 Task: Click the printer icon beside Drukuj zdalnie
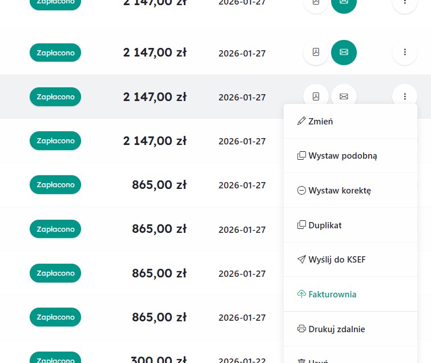(x=301, y=329)
